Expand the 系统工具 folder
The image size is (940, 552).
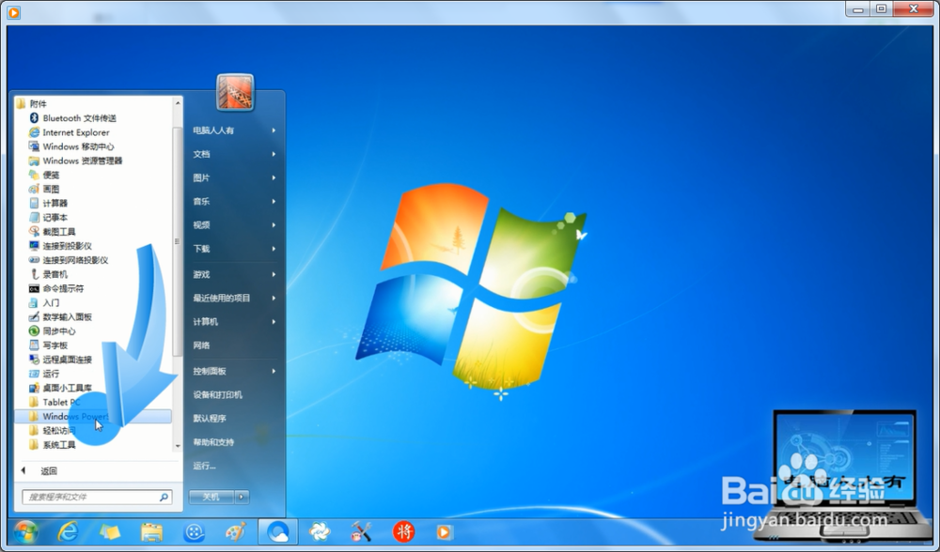[x=52, y=445]
